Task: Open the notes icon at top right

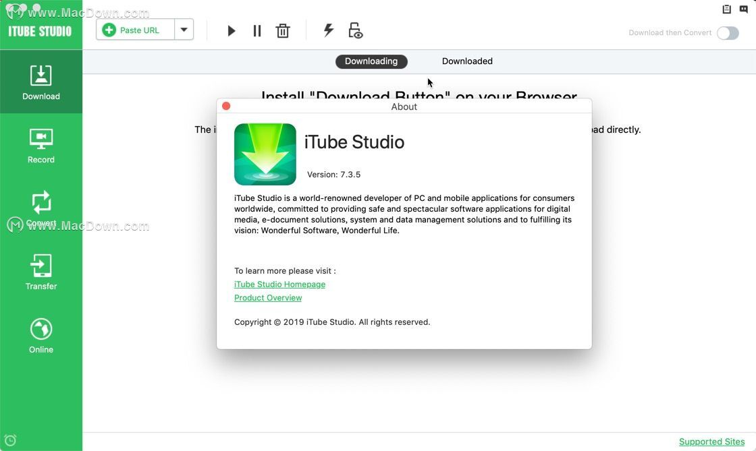Action: (726, 9)
